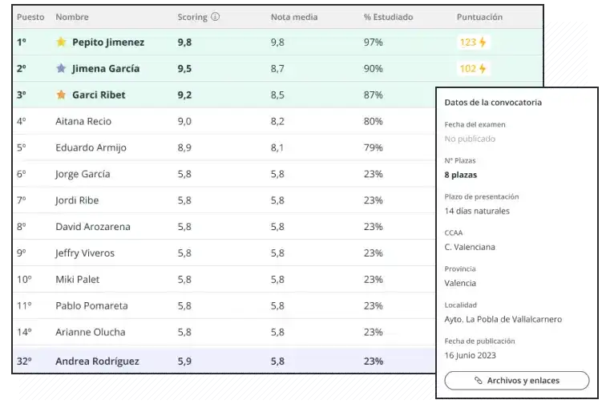Click the Puntuación column header
606x404 pixels.
pos(479,17)
